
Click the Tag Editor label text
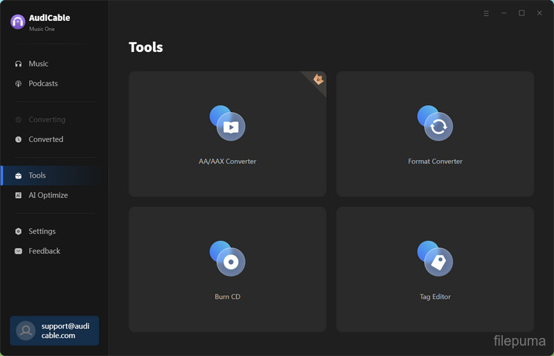435,297
